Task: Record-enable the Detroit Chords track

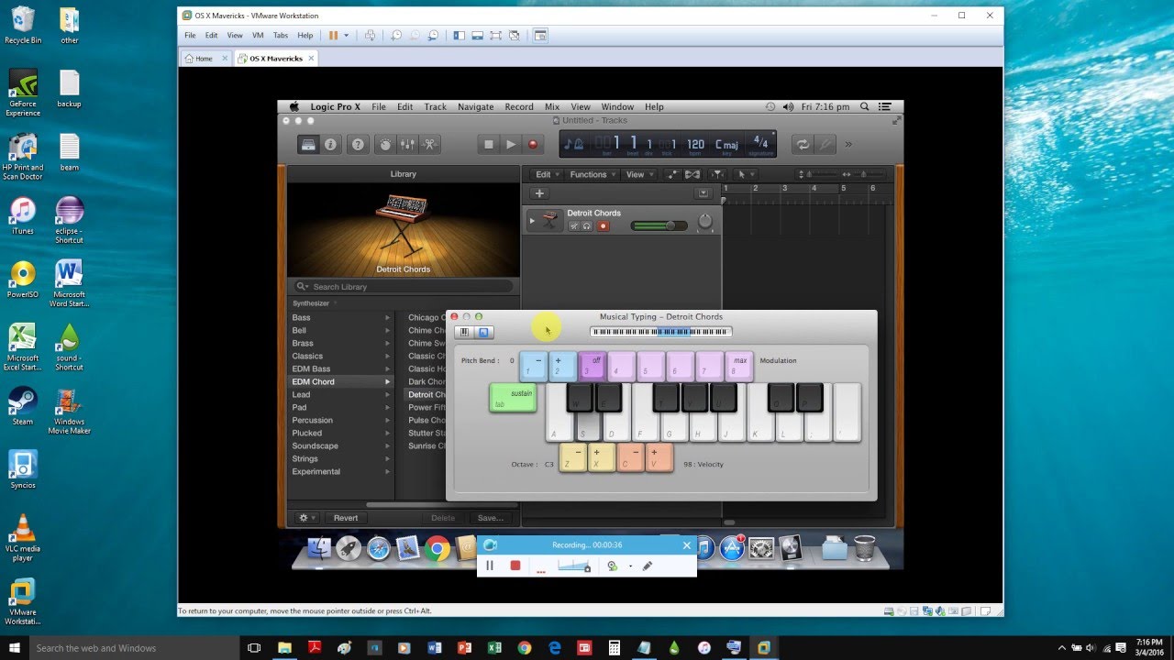Action: (603, 225)
